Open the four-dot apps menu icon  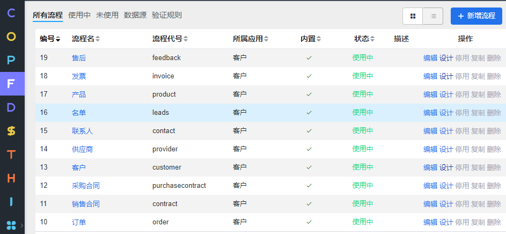click(11, 225)
